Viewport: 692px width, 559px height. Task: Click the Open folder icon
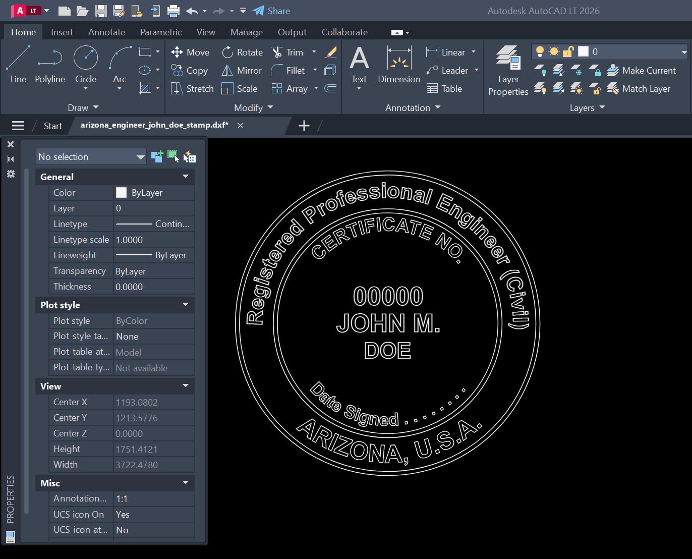click(x=82, y=11)
